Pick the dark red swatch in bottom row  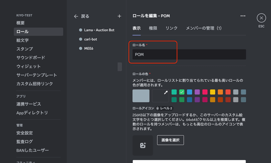coord(228,100)
